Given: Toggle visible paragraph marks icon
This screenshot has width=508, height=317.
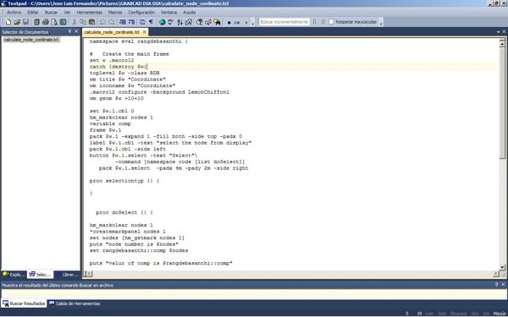Looking at the screenshot, I should pyautogui.click(x=151, y=22).
